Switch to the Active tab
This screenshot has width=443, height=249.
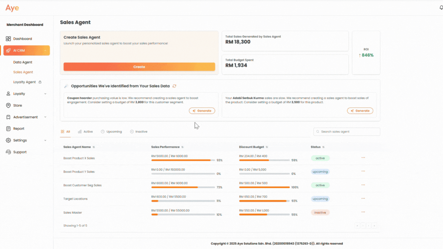pos(85,132)
